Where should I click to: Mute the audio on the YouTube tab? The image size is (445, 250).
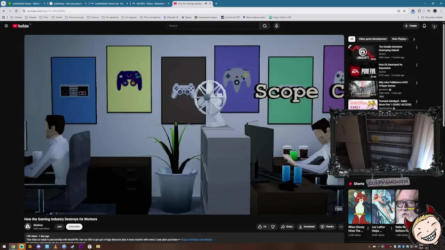206,3
